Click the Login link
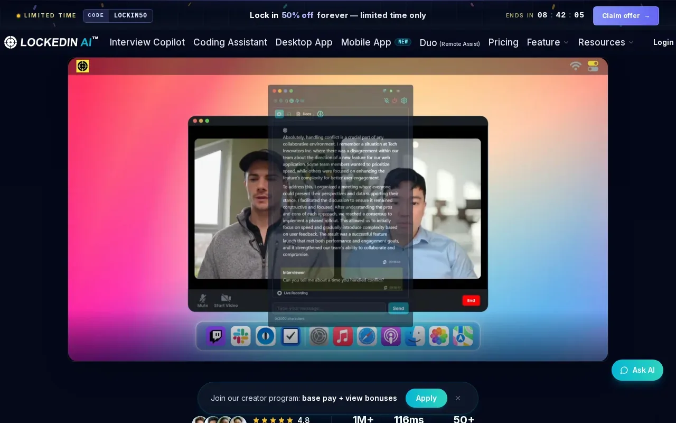Screen dimensions: 676x423 click(663, 42)
